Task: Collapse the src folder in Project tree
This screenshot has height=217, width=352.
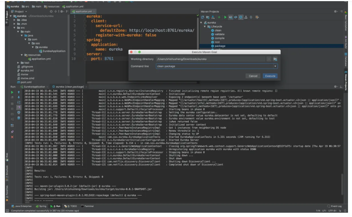Action: [15, 28]
